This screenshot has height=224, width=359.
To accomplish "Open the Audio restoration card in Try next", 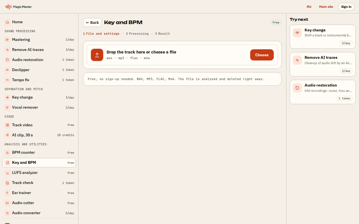I will coord(323,92).
